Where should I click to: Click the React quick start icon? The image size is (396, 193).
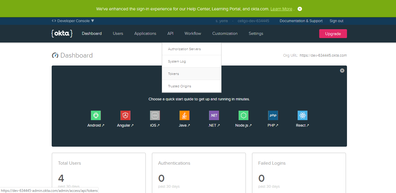(302, 115)
